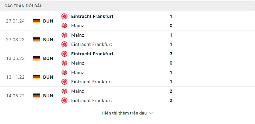This screenshot has width=255, height=124.
Task: Click 'Hiển thị thêm trận đấu' link
Action: [x=124, y=113]
